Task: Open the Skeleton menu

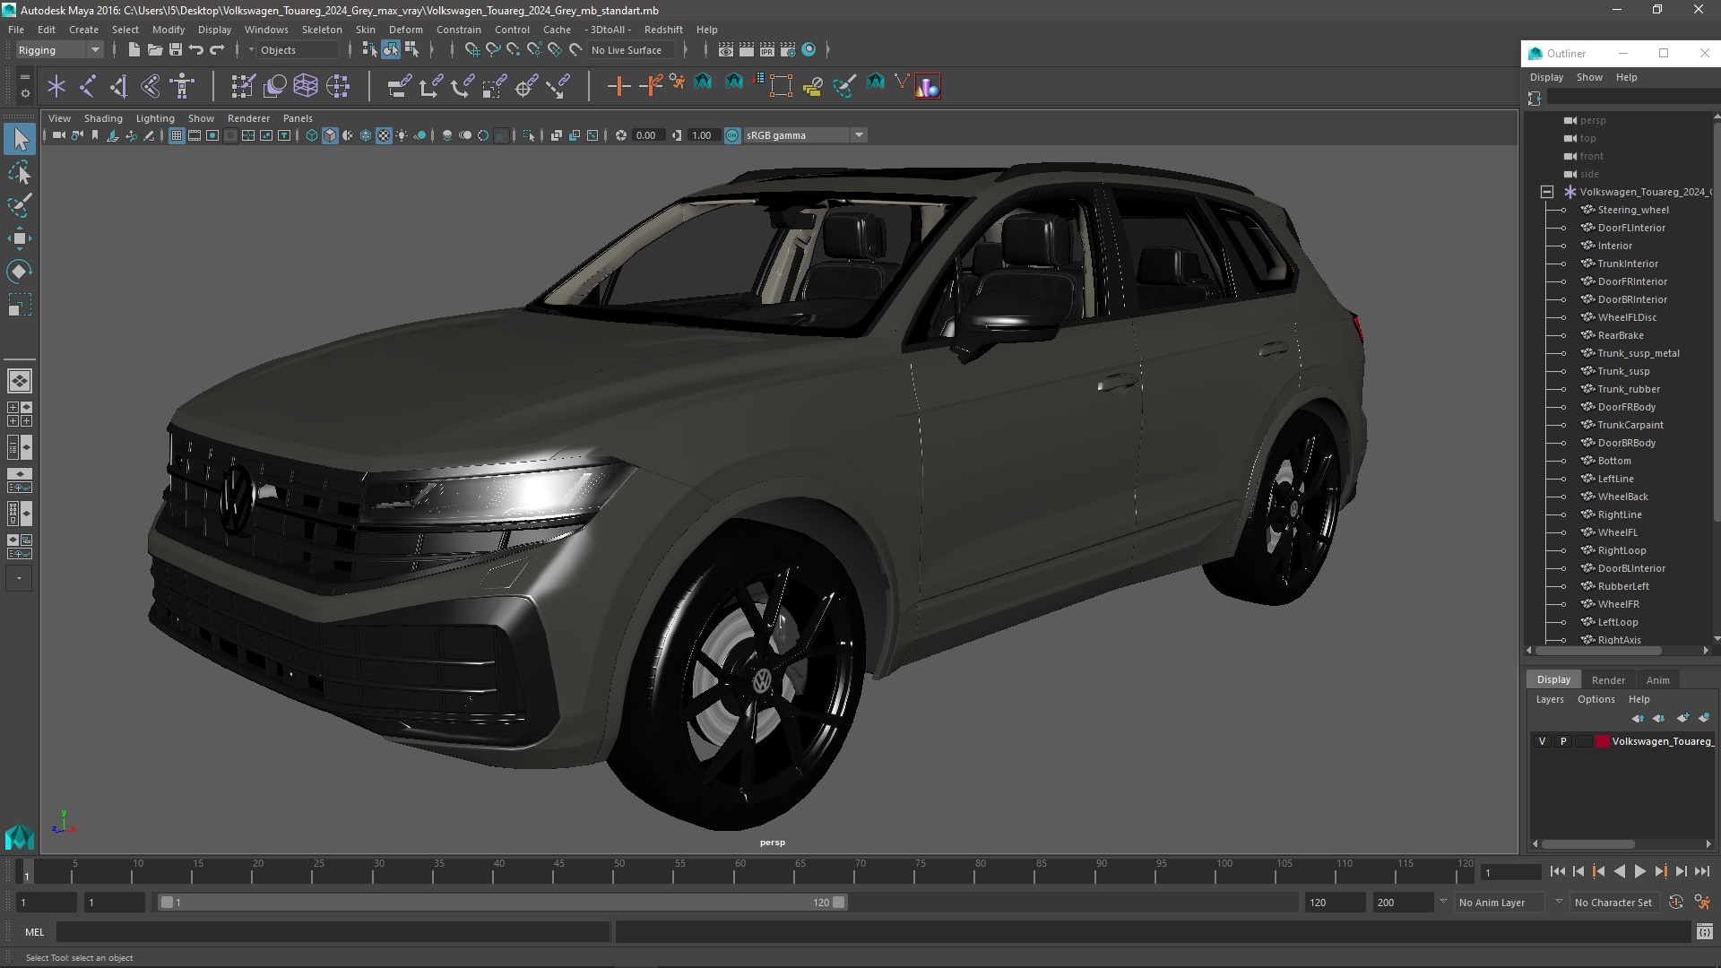Action: pos(322,30)
